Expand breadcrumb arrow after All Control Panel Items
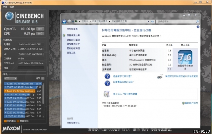This screenshot has height=134, width=212. (110, 22)
